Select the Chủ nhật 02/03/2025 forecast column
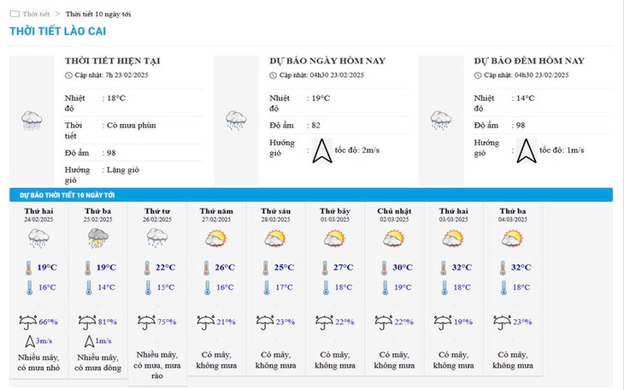Image resolution: width=624 pixels, height=390 pixels. (x=394, y=289)
